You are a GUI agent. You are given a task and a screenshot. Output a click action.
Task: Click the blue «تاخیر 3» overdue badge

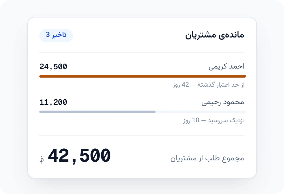click(56, 35)
